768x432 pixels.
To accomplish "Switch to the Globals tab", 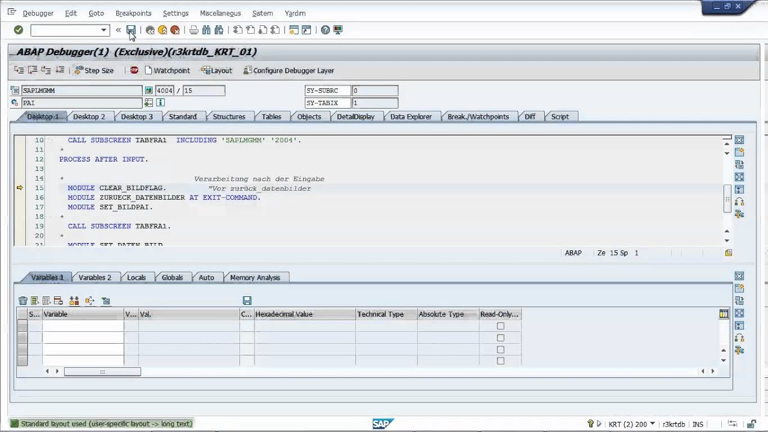I will pos(172,277).
